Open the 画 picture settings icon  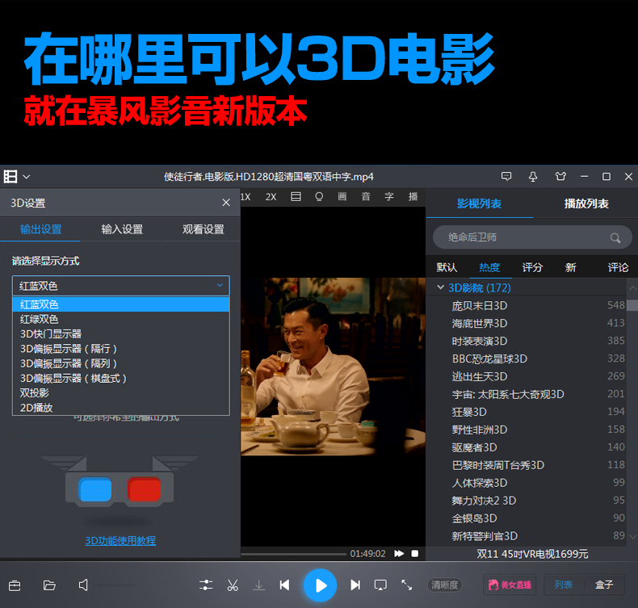(x=342, y=197)
